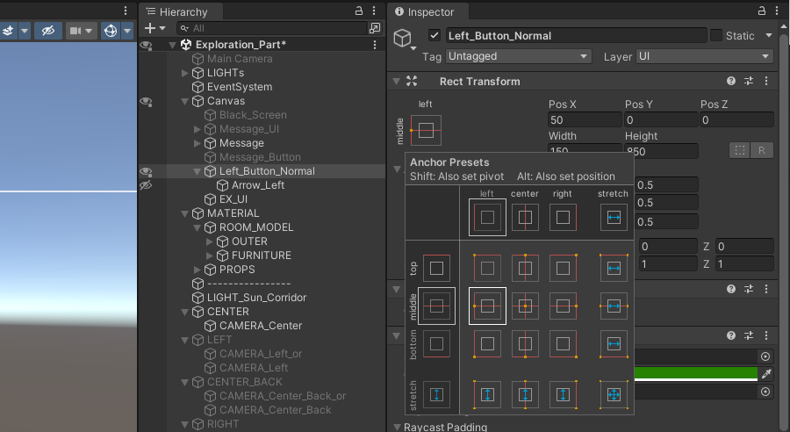Enable the Static checkbox
This screenshot has width=790, height=432.
(716, 36)
